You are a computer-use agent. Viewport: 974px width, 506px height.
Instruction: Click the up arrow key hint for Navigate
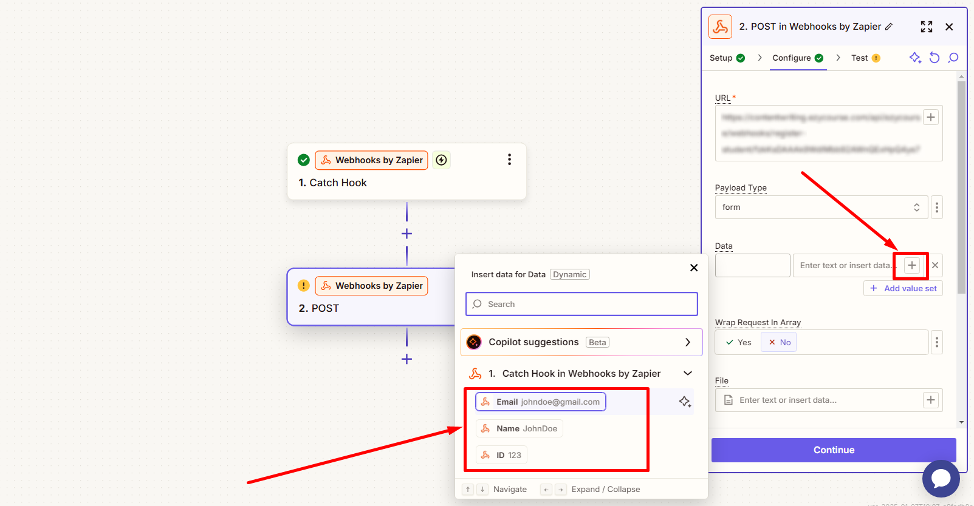point(468,489)
